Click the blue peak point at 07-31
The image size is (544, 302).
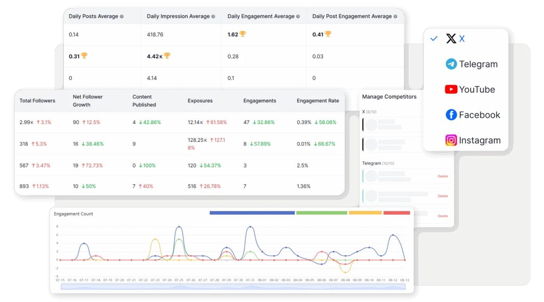[x=250, y=227]
